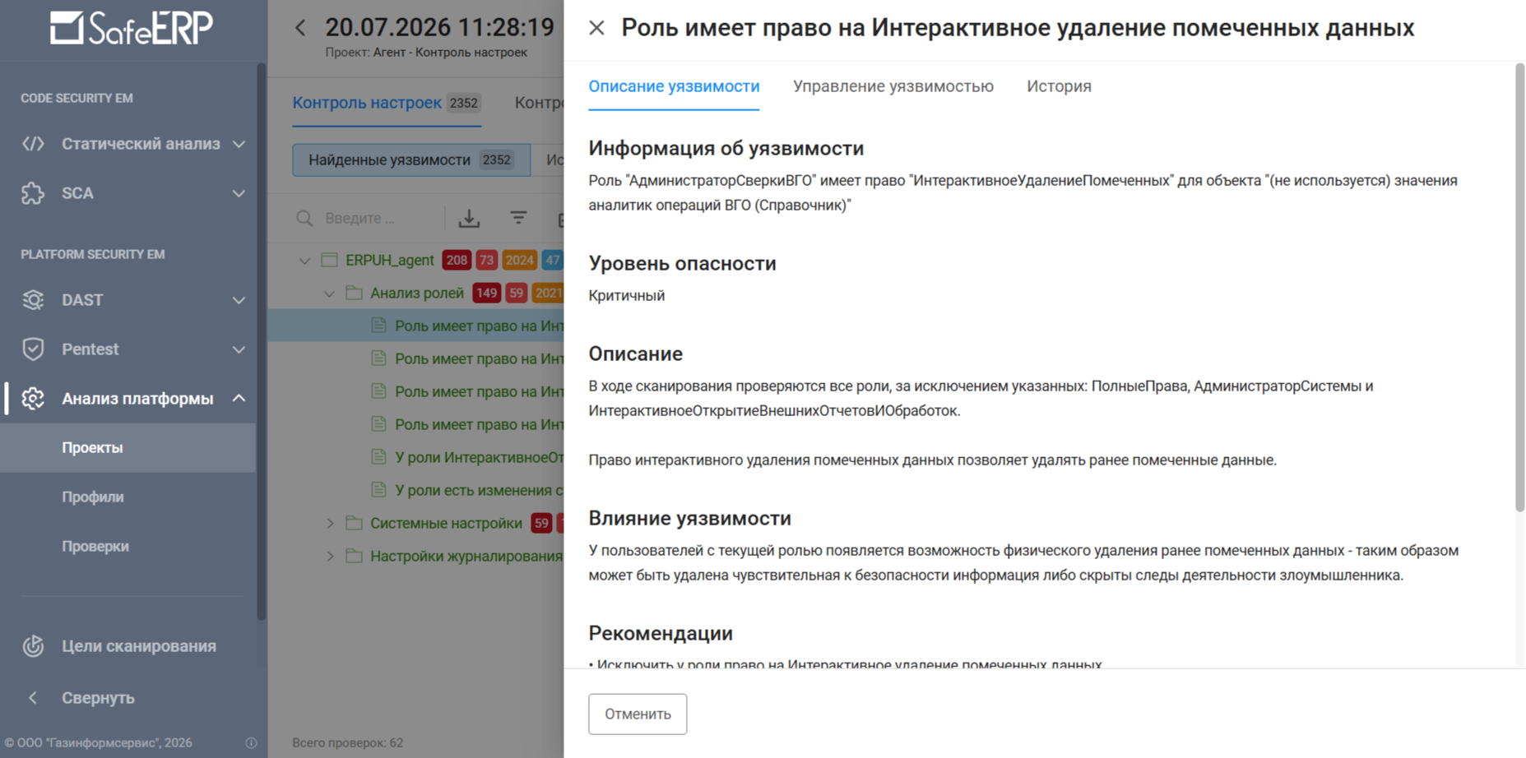Open the История tab
The width and height of the screenshot is (1526, 758).
coord(1059,86)
